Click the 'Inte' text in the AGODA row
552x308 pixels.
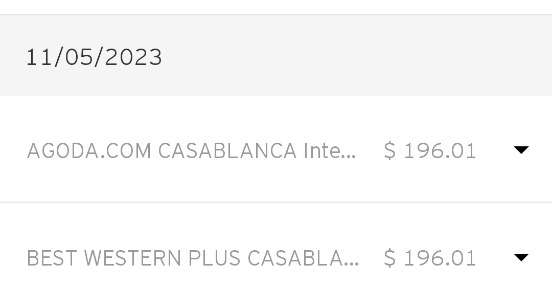click(x=322, y=151)
